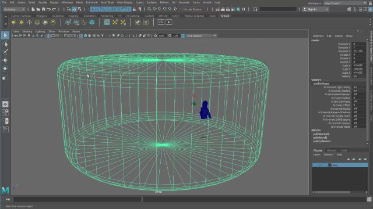Create an Arnold area light from shelf
This screenshot has height=209, width=373.
[x=13, y=22]
